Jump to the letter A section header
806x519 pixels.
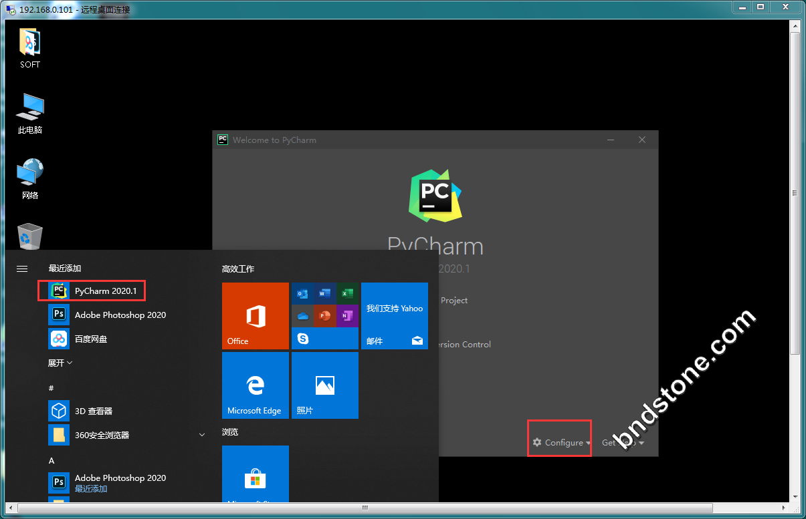[52, 460]
